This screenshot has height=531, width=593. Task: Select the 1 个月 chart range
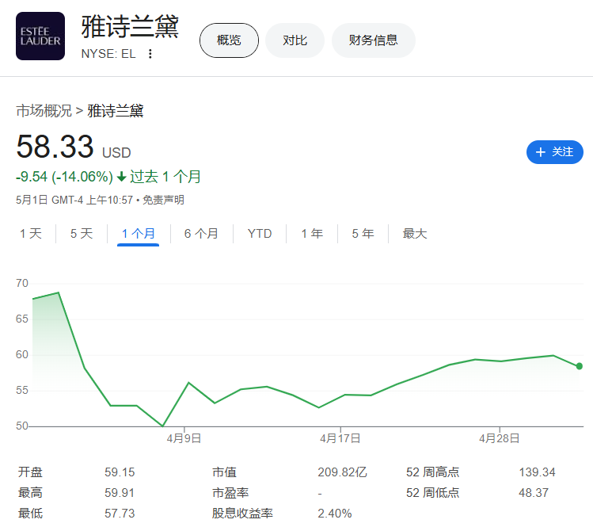tap(138, 234)
